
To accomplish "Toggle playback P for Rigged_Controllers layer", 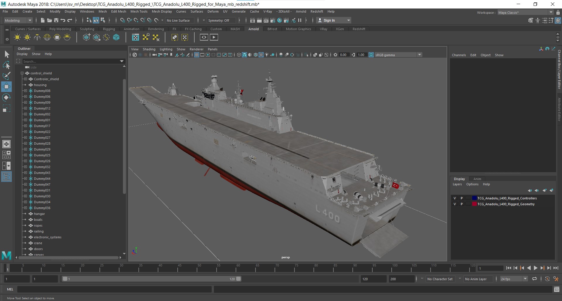I will tap(462, 198).
